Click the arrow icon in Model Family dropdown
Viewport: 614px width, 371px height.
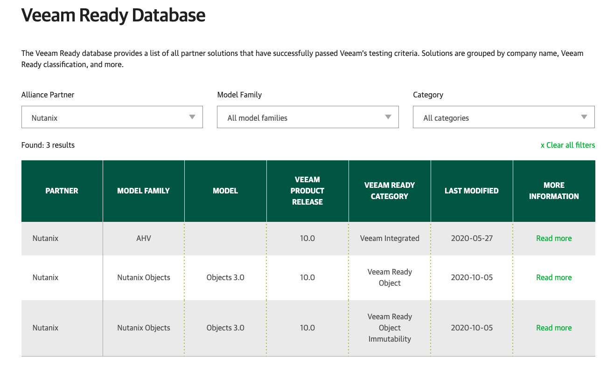pos(388,117)
